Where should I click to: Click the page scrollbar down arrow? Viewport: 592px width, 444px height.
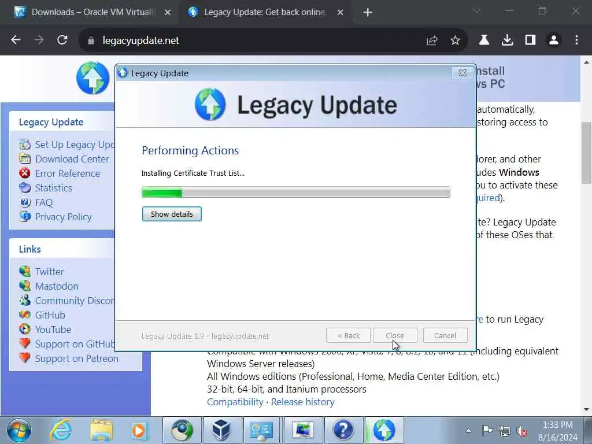tap(586, 409)
